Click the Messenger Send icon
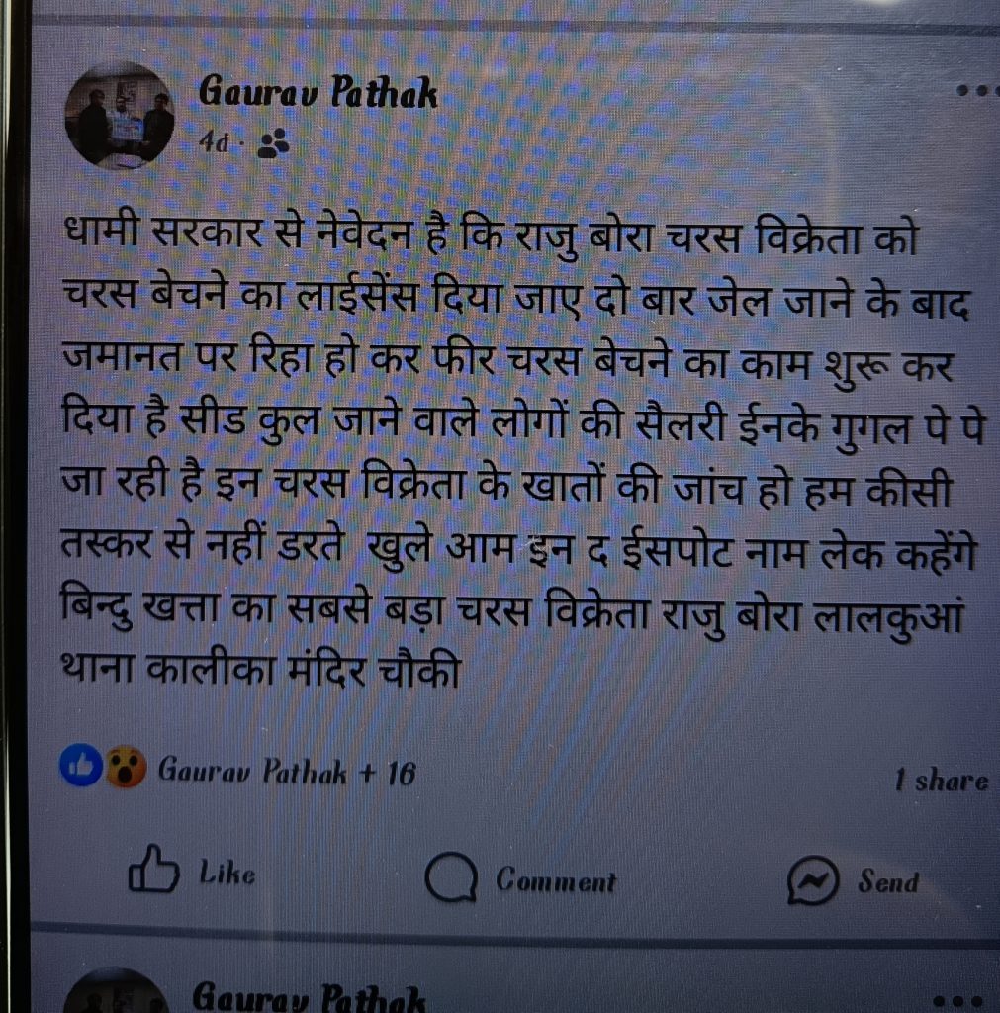This screenshot has width=1000, height=1013. (x=813, y=879)
